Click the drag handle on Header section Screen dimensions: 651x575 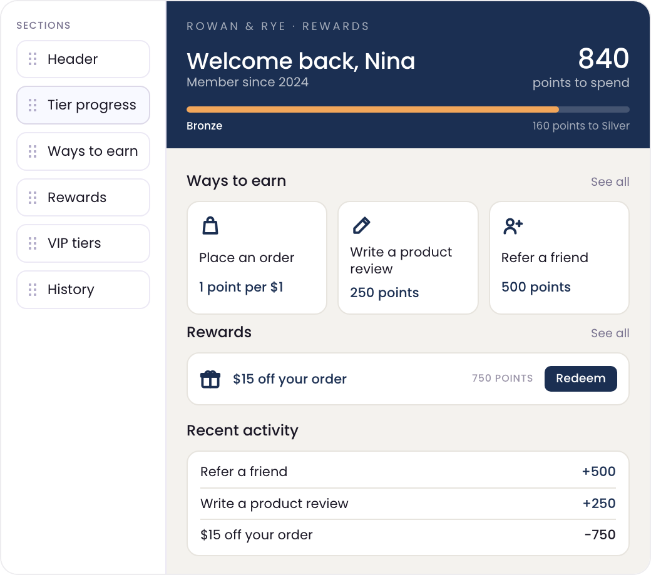pyautogui.click(x=33, y=59)
